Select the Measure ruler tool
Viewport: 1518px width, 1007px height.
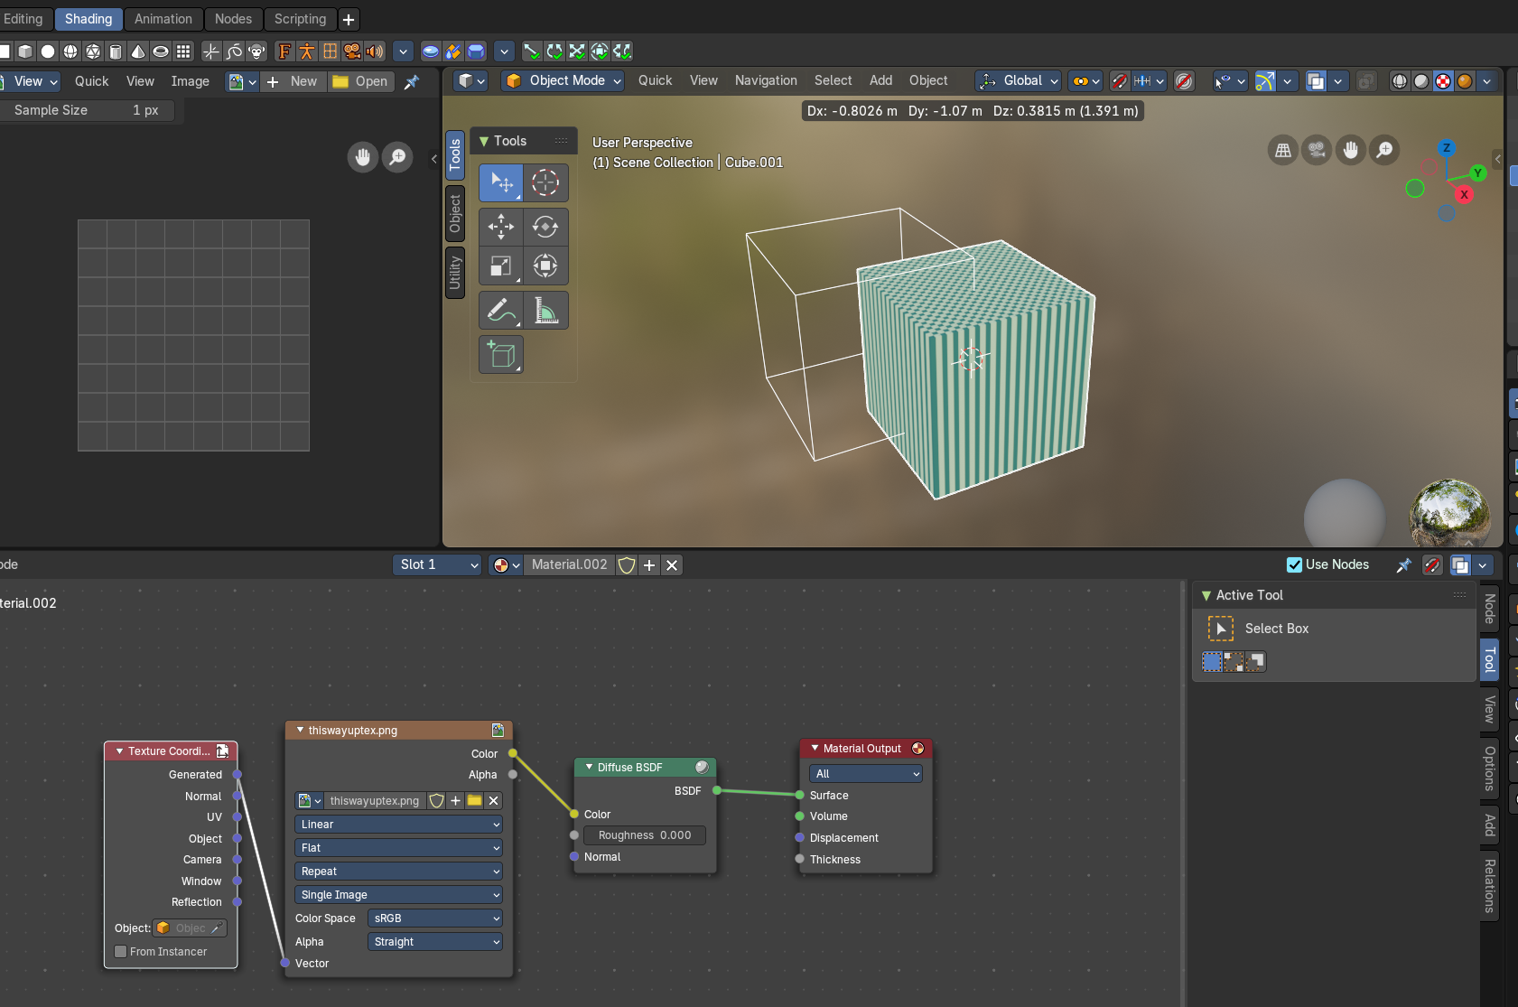545,310
